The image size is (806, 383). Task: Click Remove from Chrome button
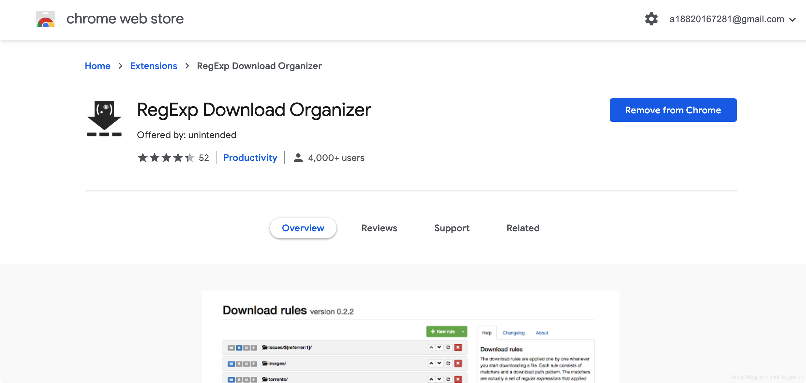[x=673, y=110]
